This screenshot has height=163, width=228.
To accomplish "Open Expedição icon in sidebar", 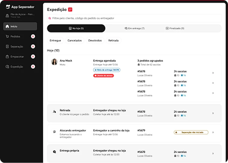I will pos(8,67).
